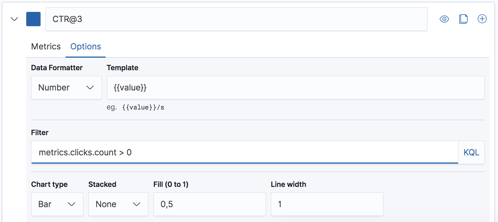Click the KQL query language button

[x=471, y=152]
